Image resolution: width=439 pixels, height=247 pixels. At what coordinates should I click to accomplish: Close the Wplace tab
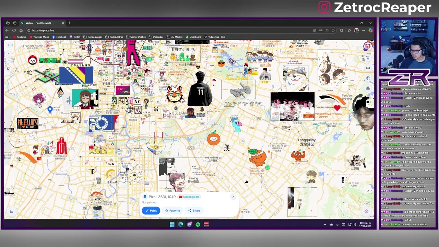[63, 23]
